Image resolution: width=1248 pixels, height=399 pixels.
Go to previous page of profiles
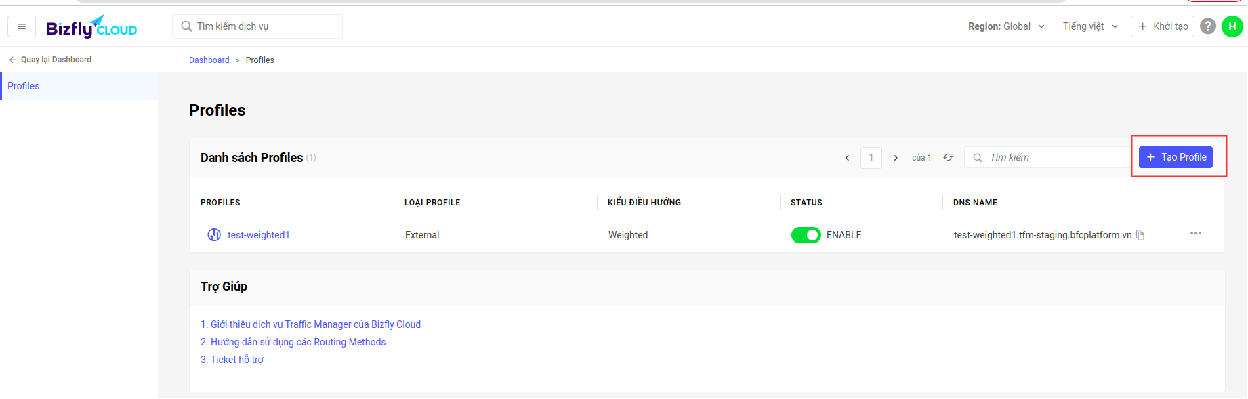[x=847, y=158]
